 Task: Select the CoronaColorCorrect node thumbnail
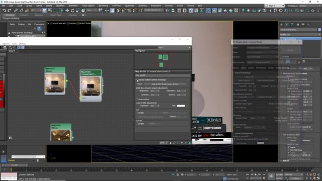coord(91,86)
